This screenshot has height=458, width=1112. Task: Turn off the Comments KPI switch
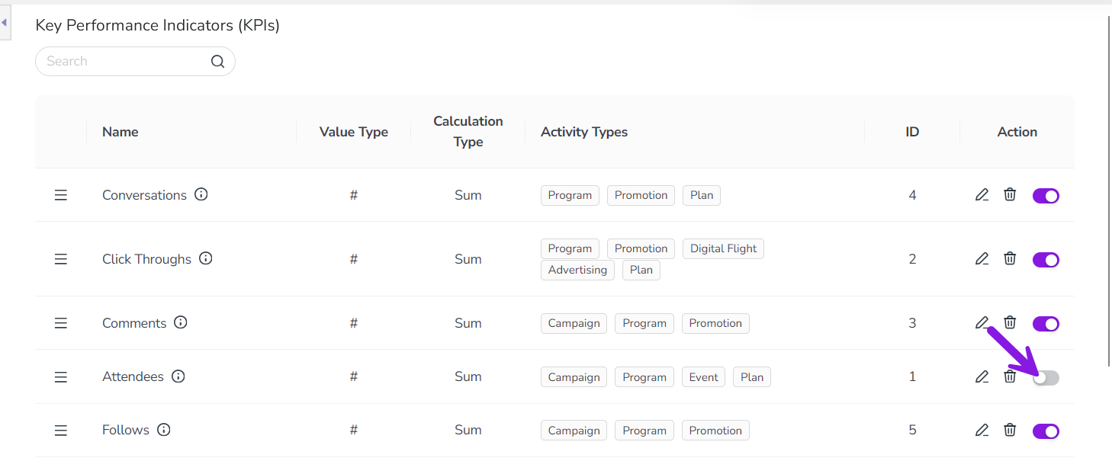coord(1046,324)
